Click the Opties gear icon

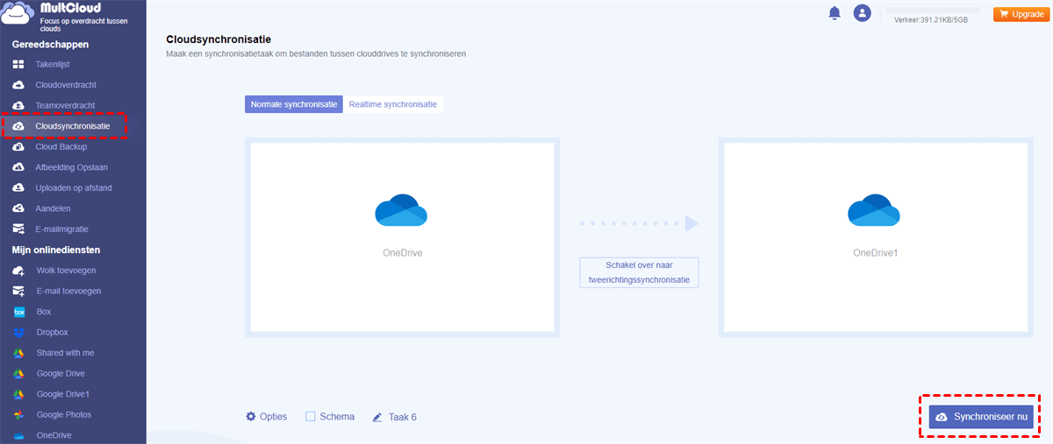coord(251,417)
